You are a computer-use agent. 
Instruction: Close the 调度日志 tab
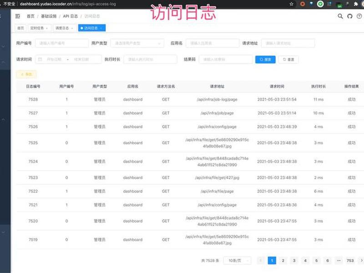pyautogui.click(x=72, y=28)
